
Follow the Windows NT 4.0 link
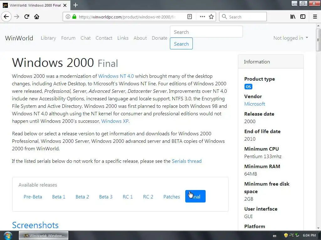click(x=116, y=76)
